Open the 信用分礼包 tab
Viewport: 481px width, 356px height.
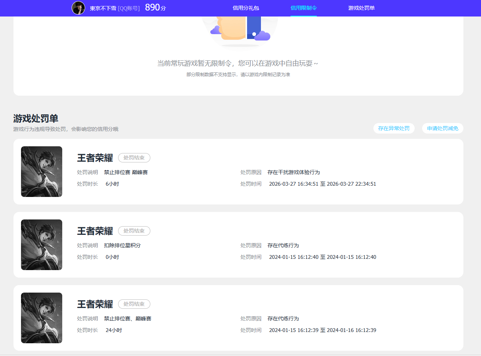(x=246, y=8)
